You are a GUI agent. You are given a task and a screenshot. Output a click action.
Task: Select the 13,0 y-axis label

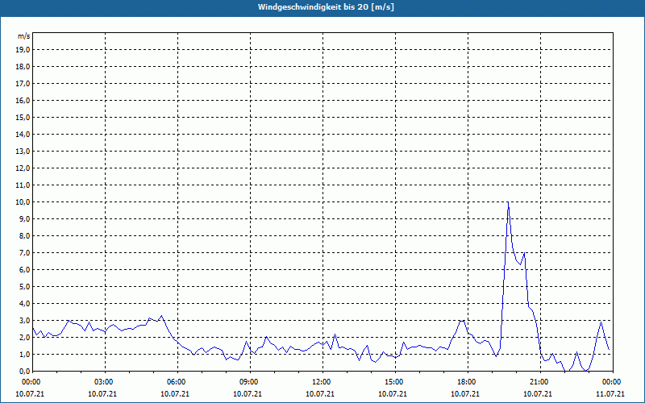tap(23, 152)
